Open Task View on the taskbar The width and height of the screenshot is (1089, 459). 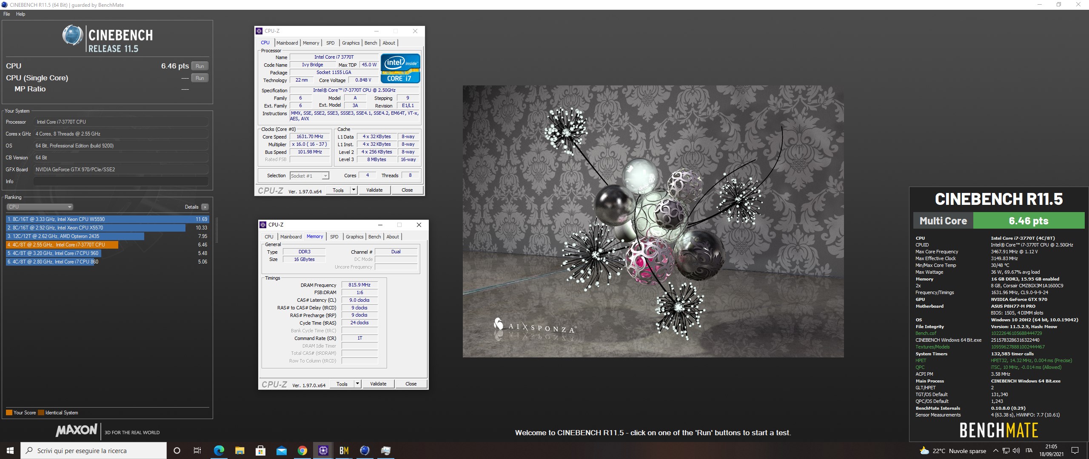pos(197,450)
